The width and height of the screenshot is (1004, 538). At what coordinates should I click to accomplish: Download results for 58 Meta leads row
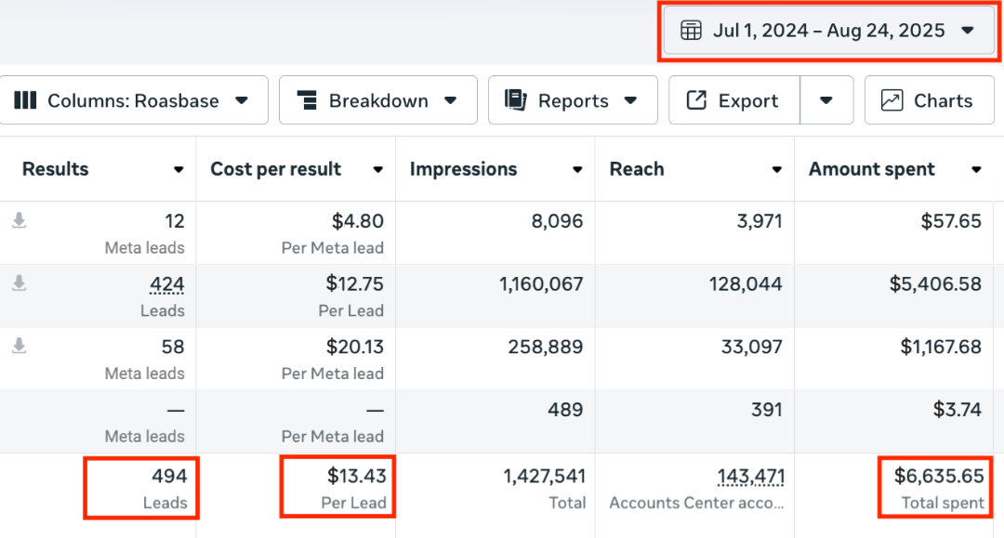(19, 347)
